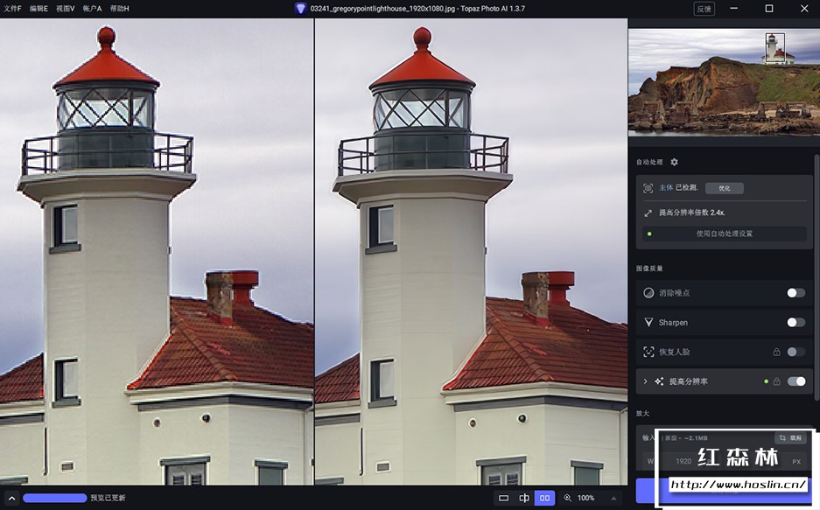Click the upscale arrow icon beside 提高分辨率倍数
Viewport: 820px width, 510px height.
[x=648, y=213]
